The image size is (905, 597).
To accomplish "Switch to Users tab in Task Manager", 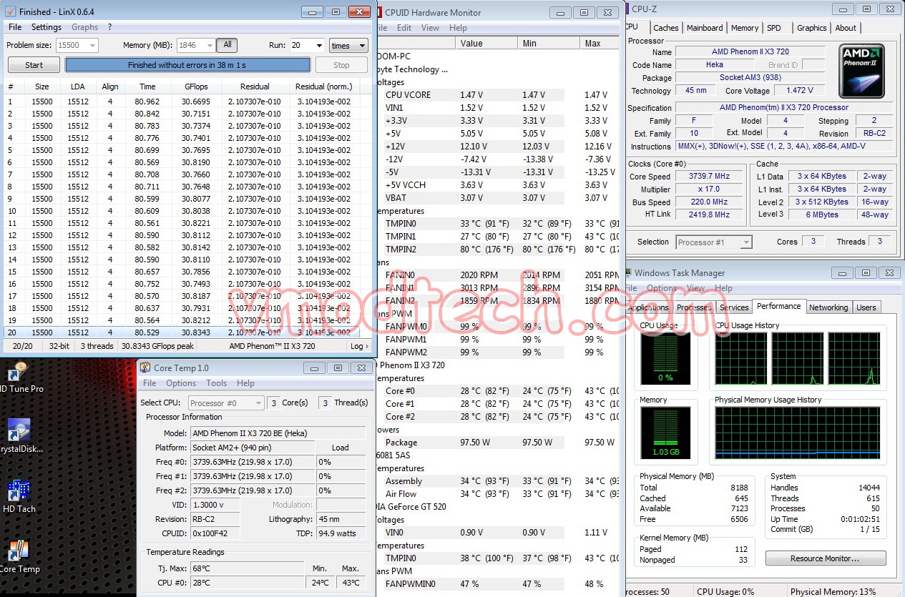I will [866, 307].
